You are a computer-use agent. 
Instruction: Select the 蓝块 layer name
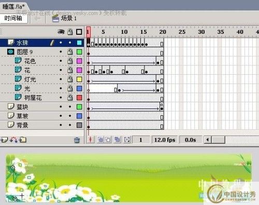point(22,107)
